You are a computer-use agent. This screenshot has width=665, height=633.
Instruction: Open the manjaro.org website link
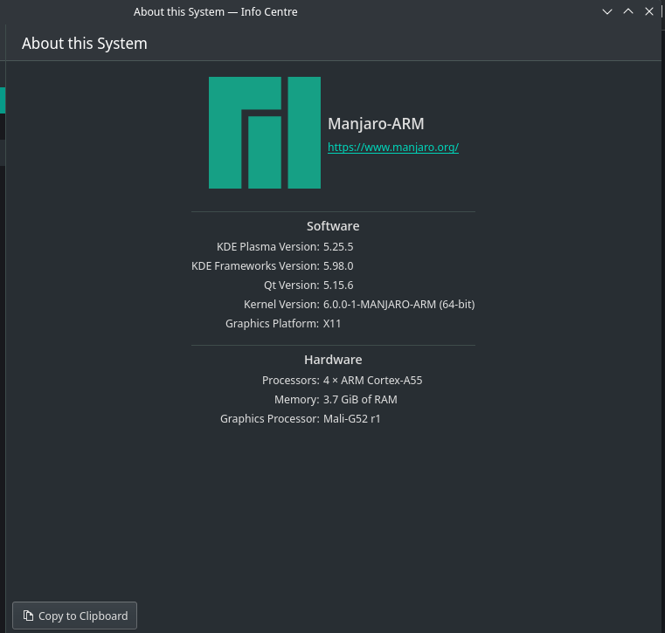(392, 148)
